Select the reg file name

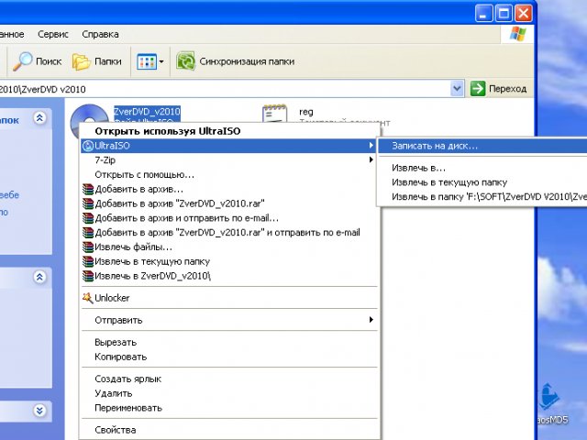[306, 112]
